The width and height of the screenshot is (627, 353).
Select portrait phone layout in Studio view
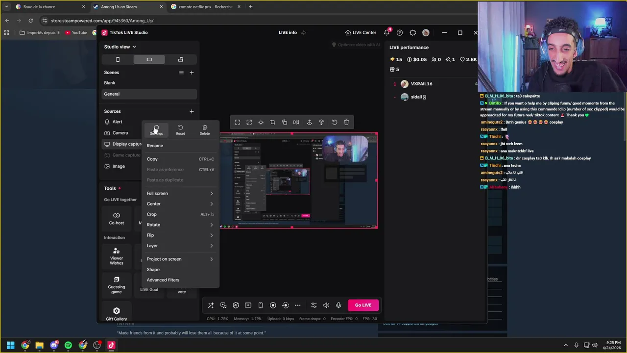[x=118, y=59]
